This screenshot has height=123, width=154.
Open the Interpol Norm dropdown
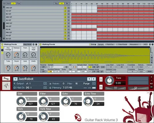point(150,67)
